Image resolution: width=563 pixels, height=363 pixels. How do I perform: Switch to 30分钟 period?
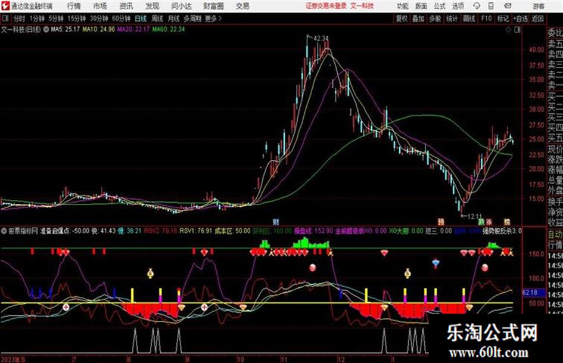(x=99, y=18)
